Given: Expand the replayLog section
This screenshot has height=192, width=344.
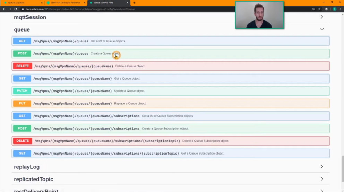Looking at the screenshot, I should pyautogui.click(x=321, y=167).
